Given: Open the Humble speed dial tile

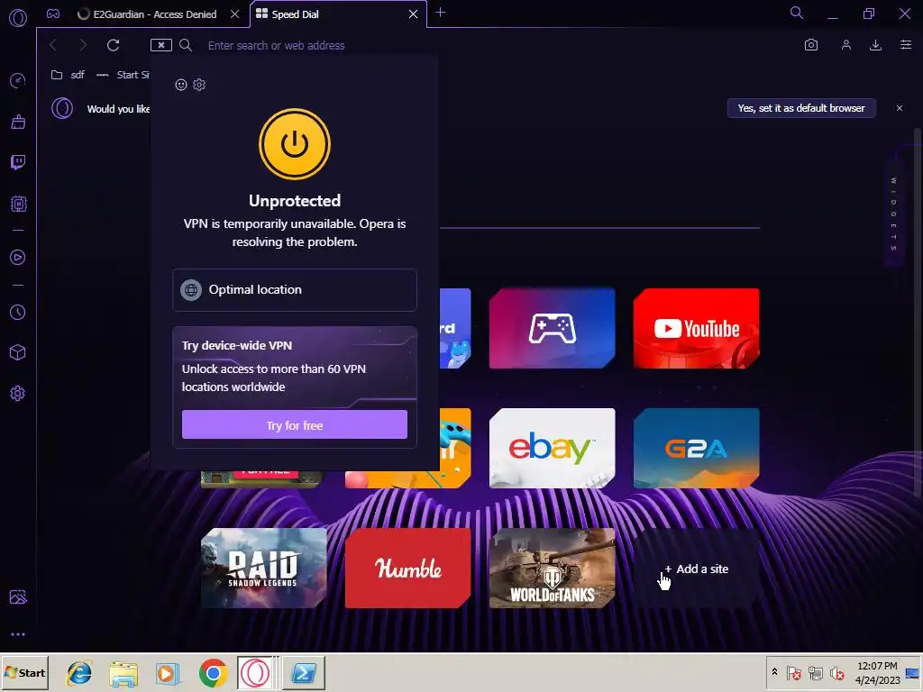Looking at the screenshot, I should pyautogui.click(x=408, y=568).
